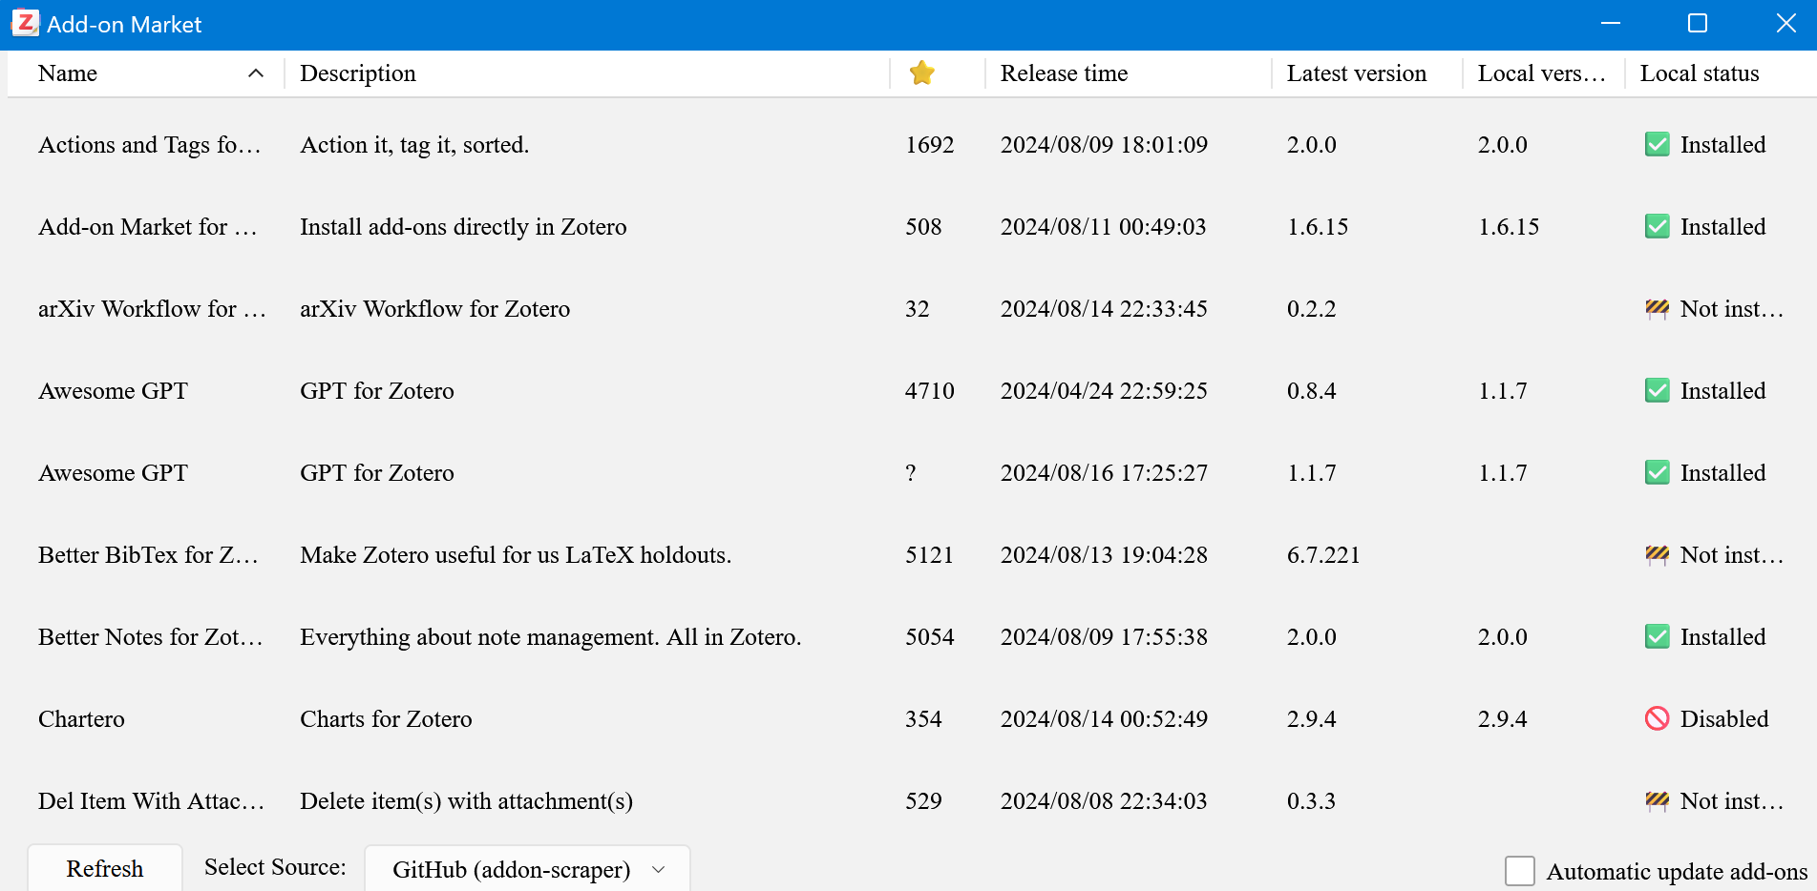Open the Select Source dropdown
The image size is (1817, 891).
point(527,869)
